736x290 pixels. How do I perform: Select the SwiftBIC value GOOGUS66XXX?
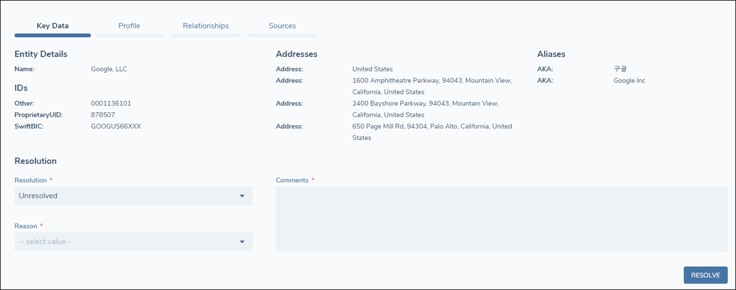click(116, 127)
